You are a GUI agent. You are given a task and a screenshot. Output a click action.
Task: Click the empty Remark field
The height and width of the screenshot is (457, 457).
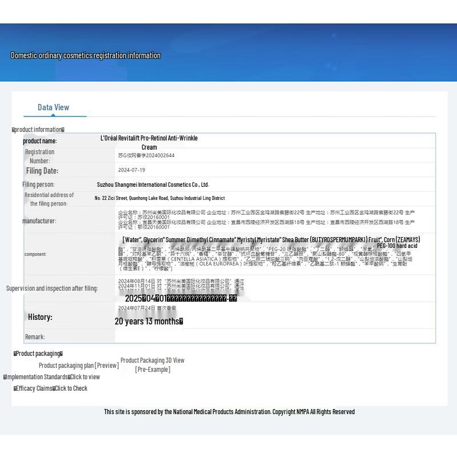click(x=274, y=336)
